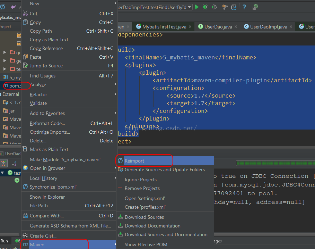This screenshot has width=315, height=249.
Task: Click the blue question mark Help icon
Action: tap(244, 7)
